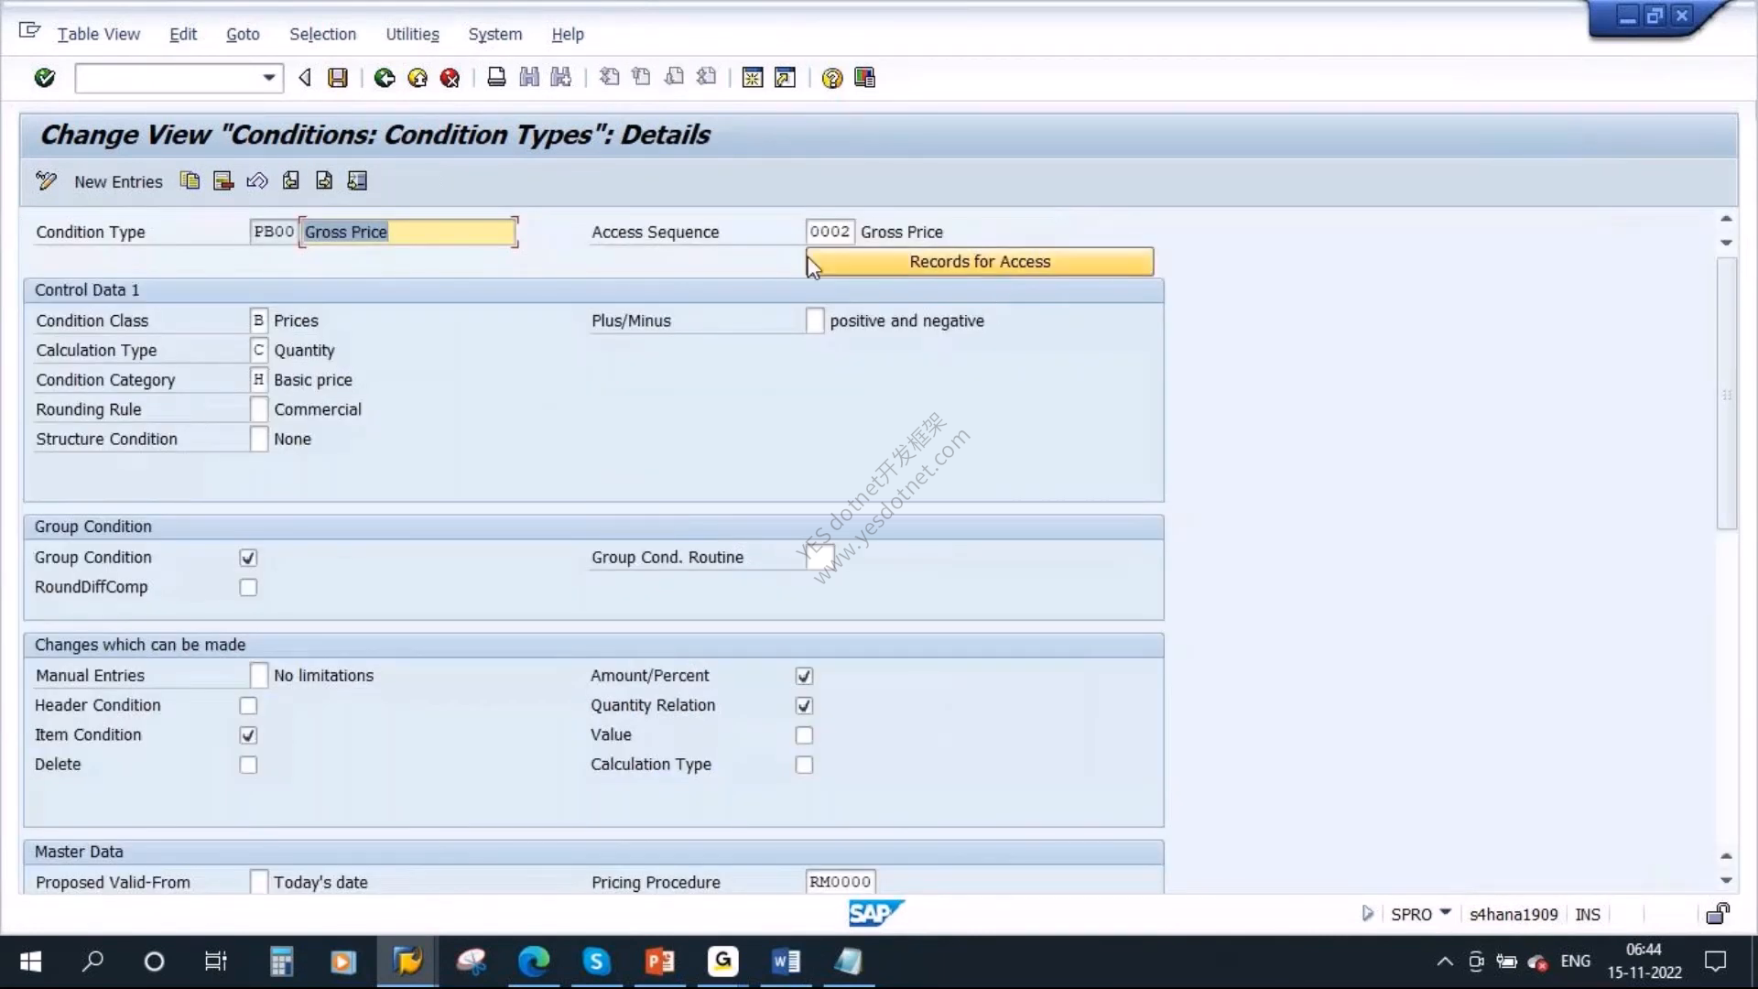
Task: Open the Utilities menu
Action: click(x=412, y=34)
